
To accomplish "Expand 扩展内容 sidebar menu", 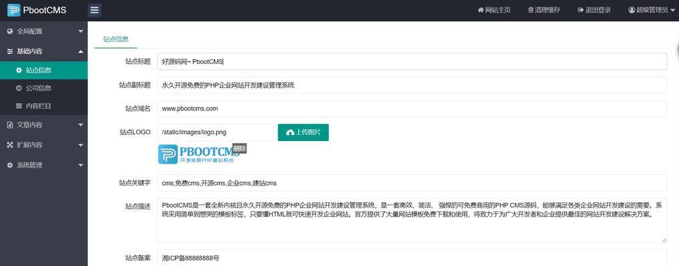I will click(44, 145).
